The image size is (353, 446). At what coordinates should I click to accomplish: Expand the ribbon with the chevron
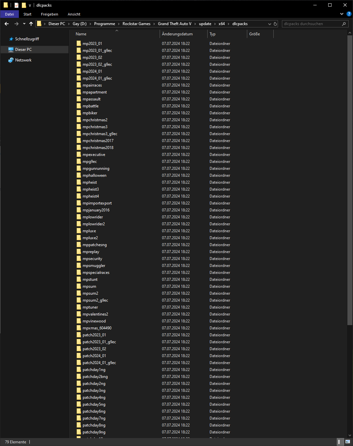[x=342, y=14]
